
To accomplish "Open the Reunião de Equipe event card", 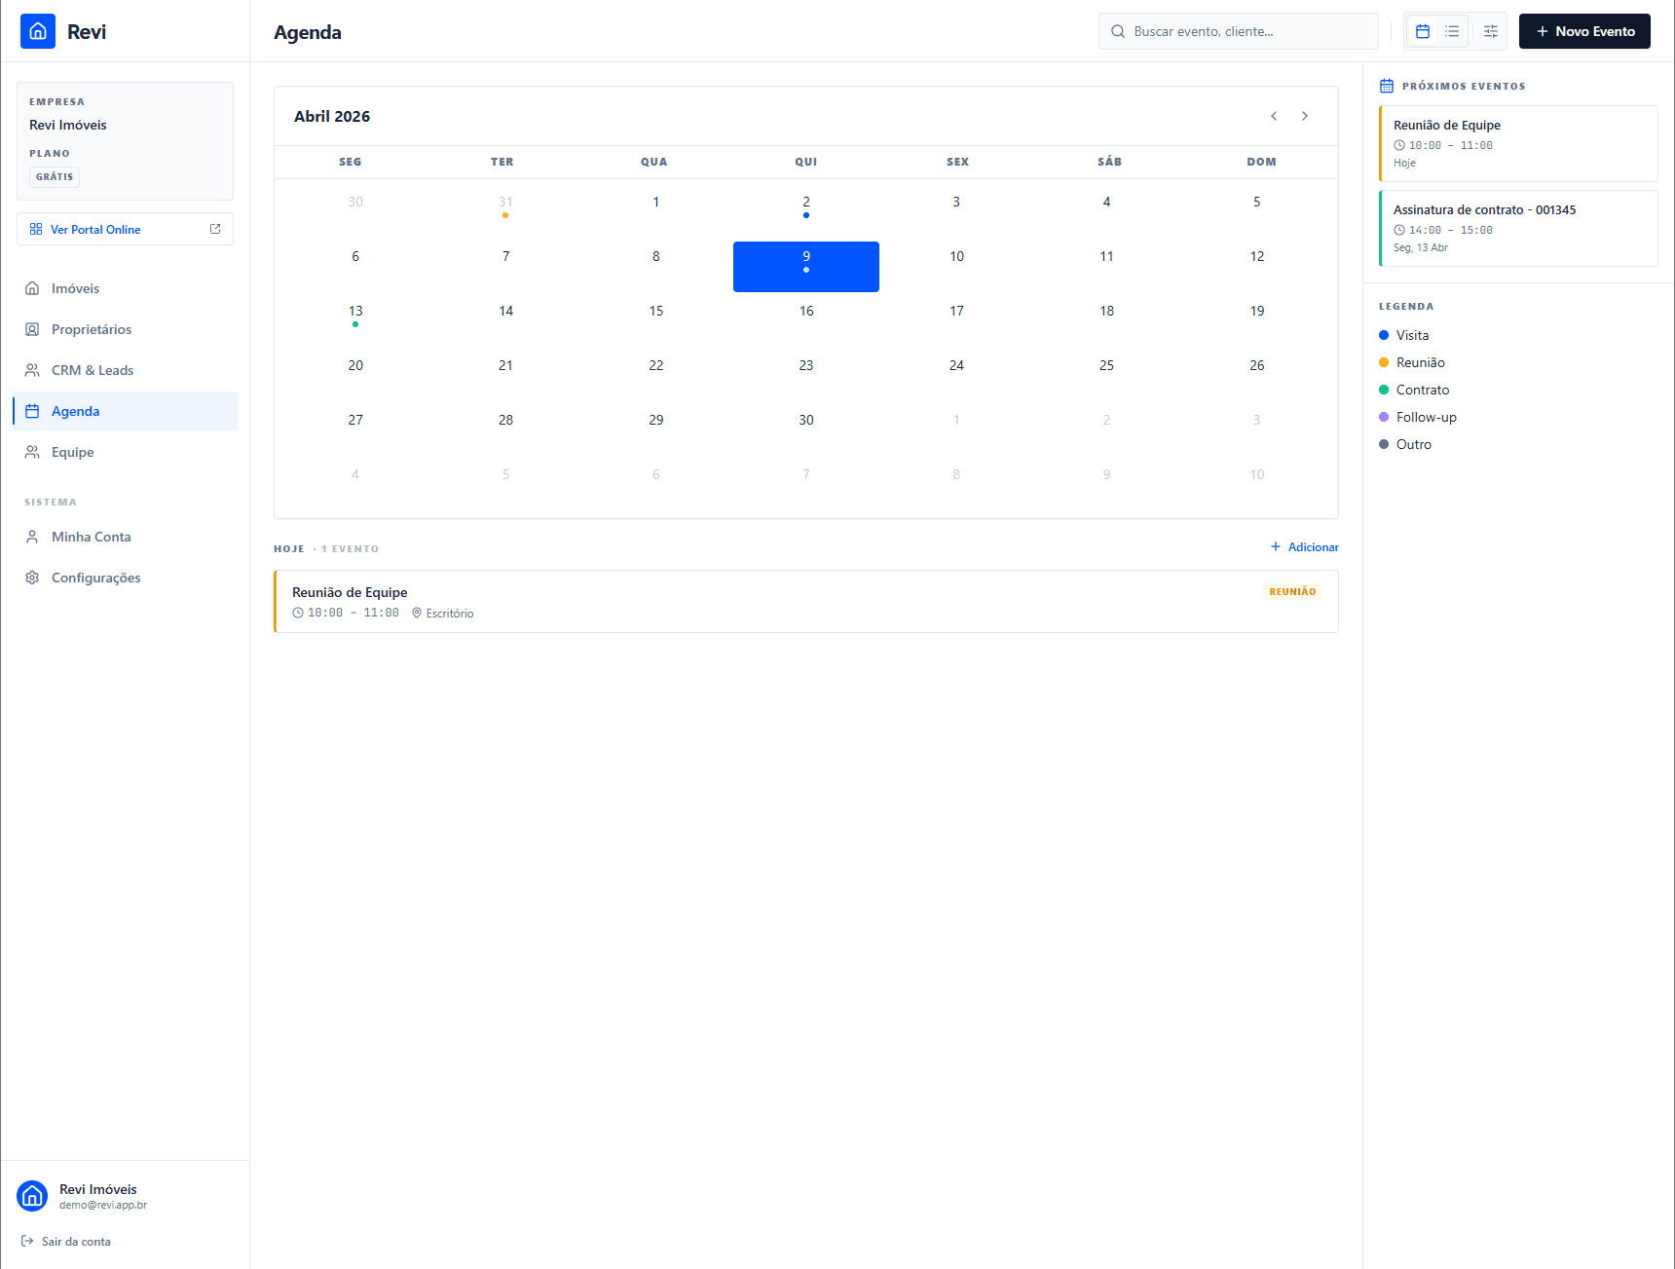I will pyautogui.click(x=805, y=601).
